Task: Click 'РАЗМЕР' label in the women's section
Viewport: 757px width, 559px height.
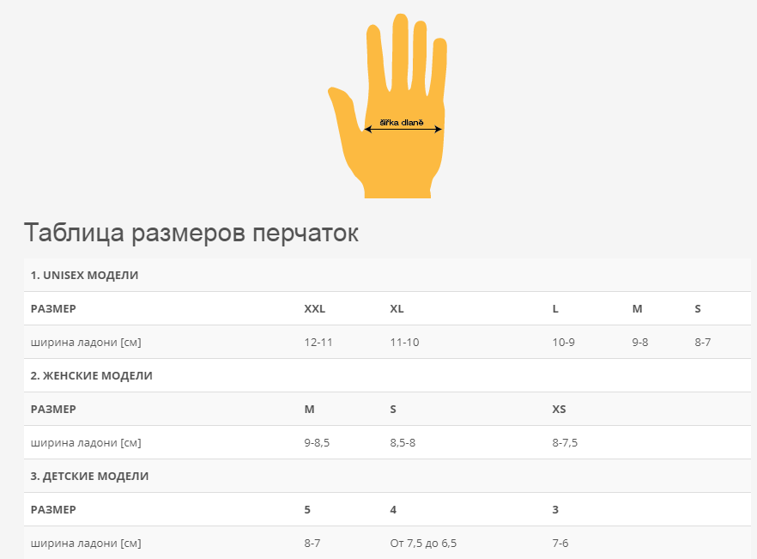Action: click(53, 410)
